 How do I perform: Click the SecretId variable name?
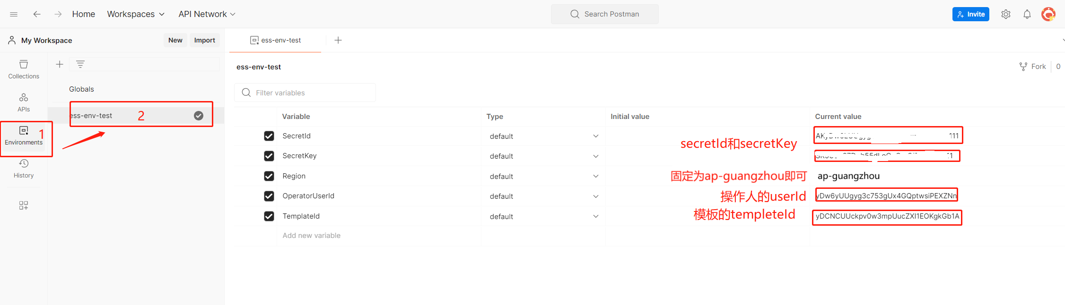297,136
